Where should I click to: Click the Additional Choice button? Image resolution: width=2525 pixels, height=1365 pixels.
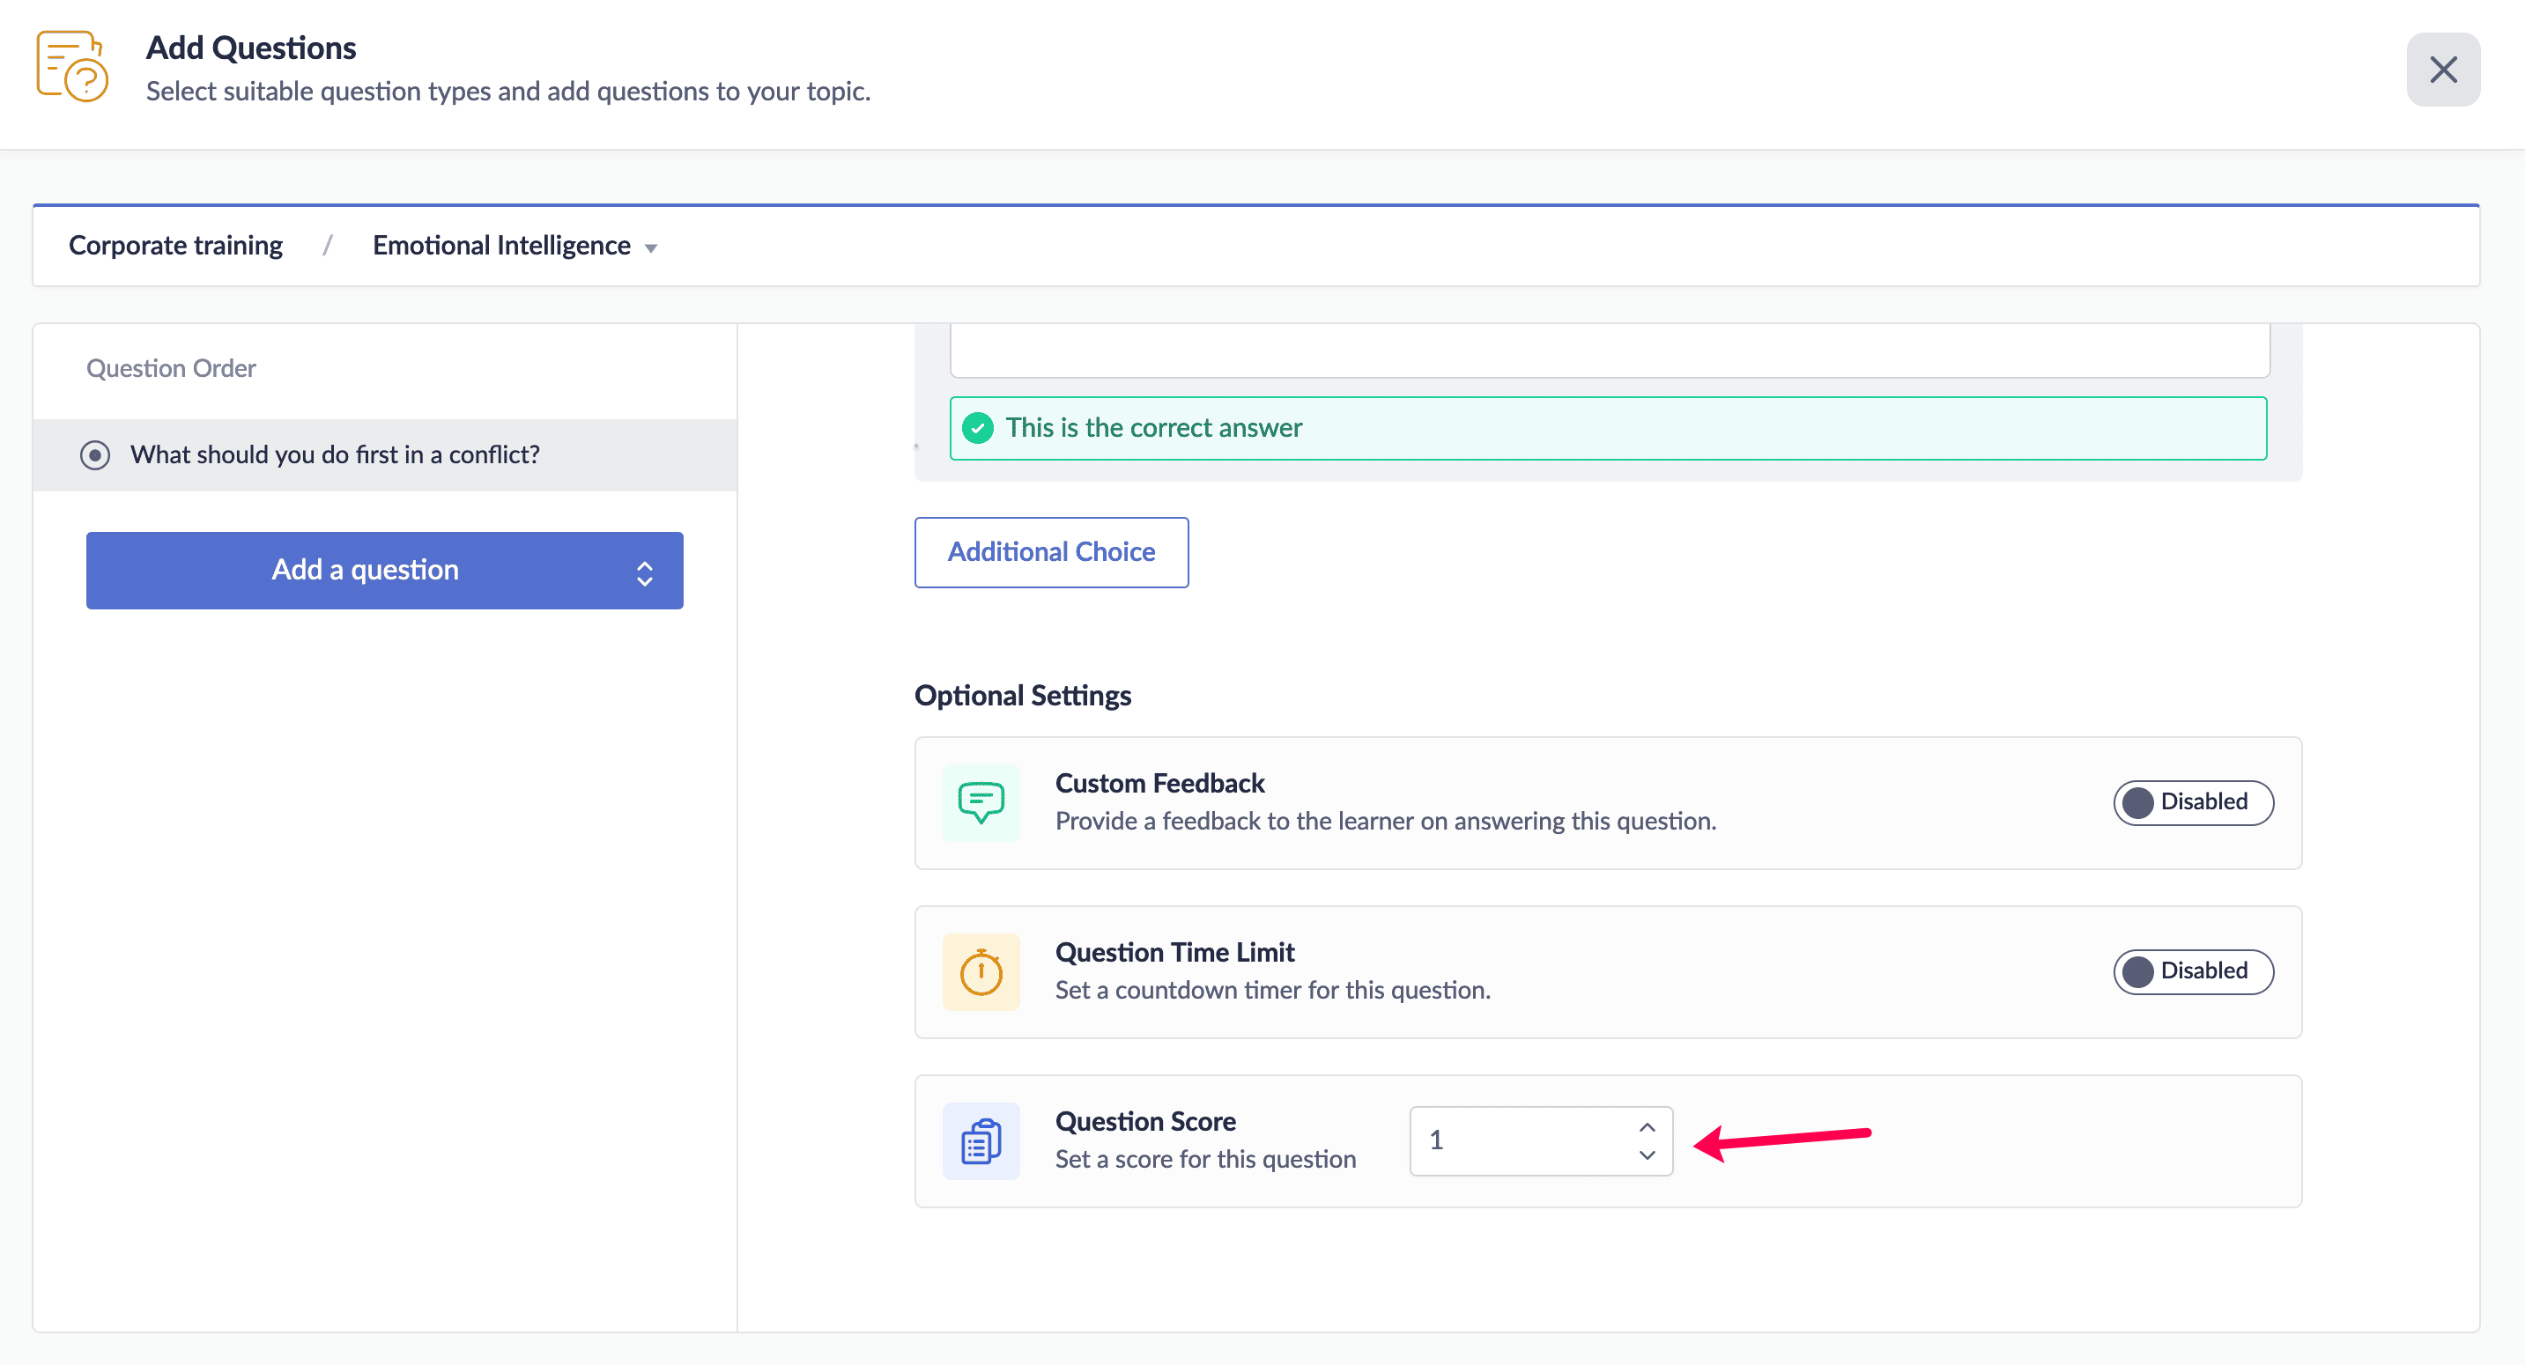pyautogui.click(x=1051, y=553)
